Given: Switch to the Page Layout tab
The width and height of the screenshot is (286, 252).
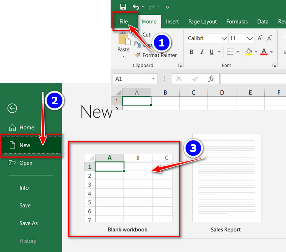Looking at the screenshot, I should coord(202,22).
